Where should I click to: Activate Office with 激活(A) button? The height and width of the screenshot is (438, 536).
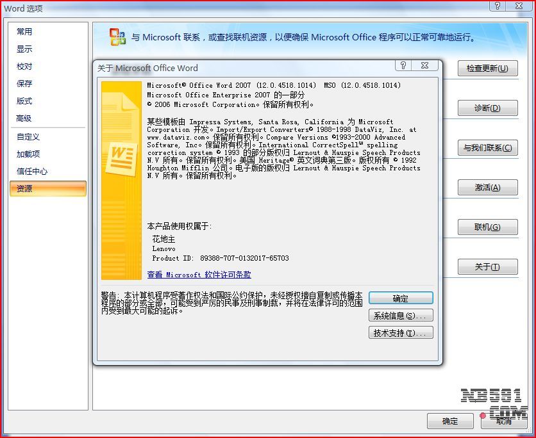487,188
